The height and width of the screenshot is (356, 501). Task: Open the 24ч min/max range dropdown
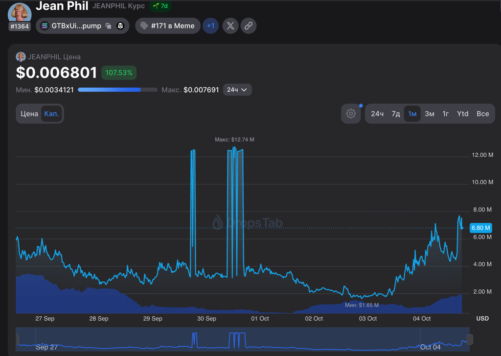pos(237,90)
